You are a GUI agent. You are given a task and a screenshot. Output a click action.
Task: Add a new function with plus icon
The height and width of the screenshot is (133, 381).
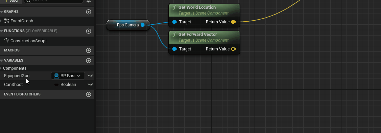[89, 31]
